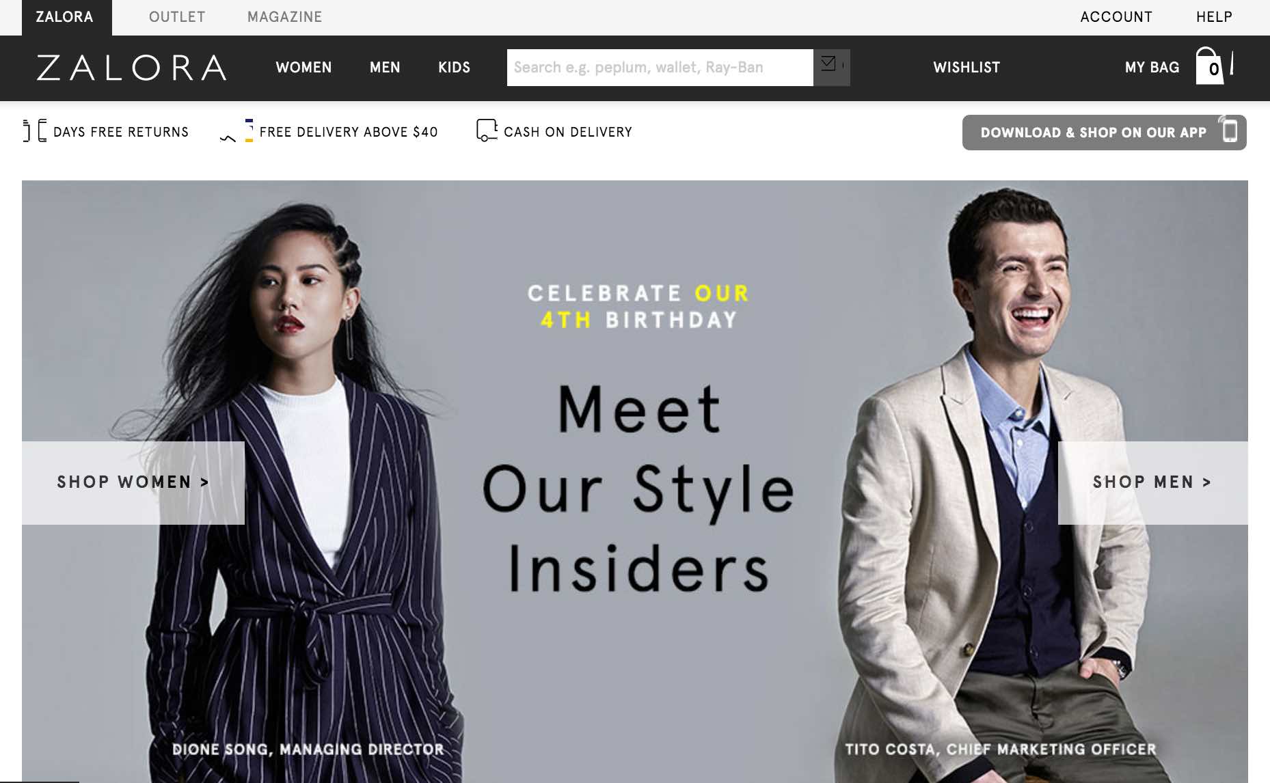Click the MY BAG label
This screenshot has width=1270, height=783.
(1152, 67)
